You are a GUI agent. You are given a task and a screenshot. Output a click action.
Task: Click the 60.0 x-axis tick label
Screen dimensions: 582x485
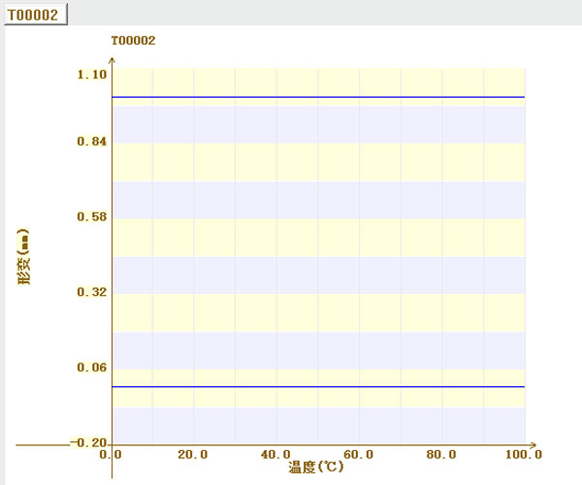point(358,454)
